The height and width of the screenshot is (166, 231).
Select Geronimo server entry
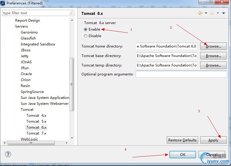pos(29,32)
